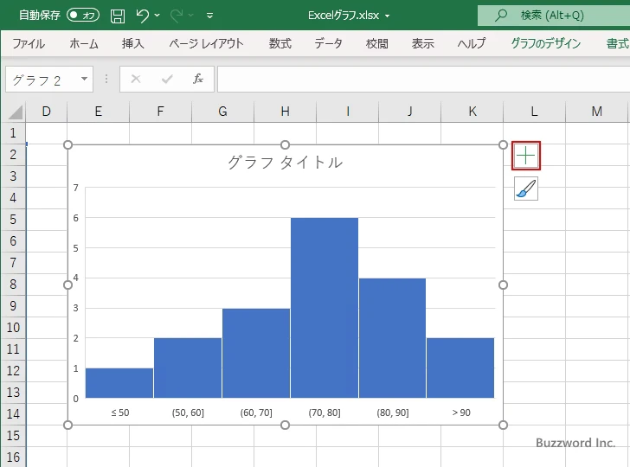Image resolution: width=630 pixels, height=467 pixels.
Task: Click the chart's bottom-center resize handle
Action: coord(285,425)
